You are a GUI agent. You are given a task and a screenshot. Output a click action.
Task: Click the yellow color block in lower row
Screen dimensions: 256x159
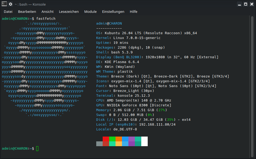click(119, 144)
